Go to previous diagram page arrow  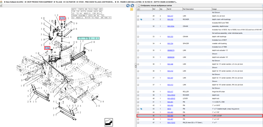point(128,6)
